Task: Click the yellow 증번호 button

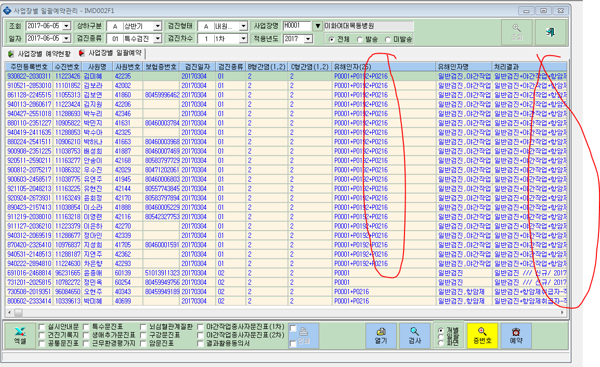Action: pyautogui.click(x=482, y=336)
